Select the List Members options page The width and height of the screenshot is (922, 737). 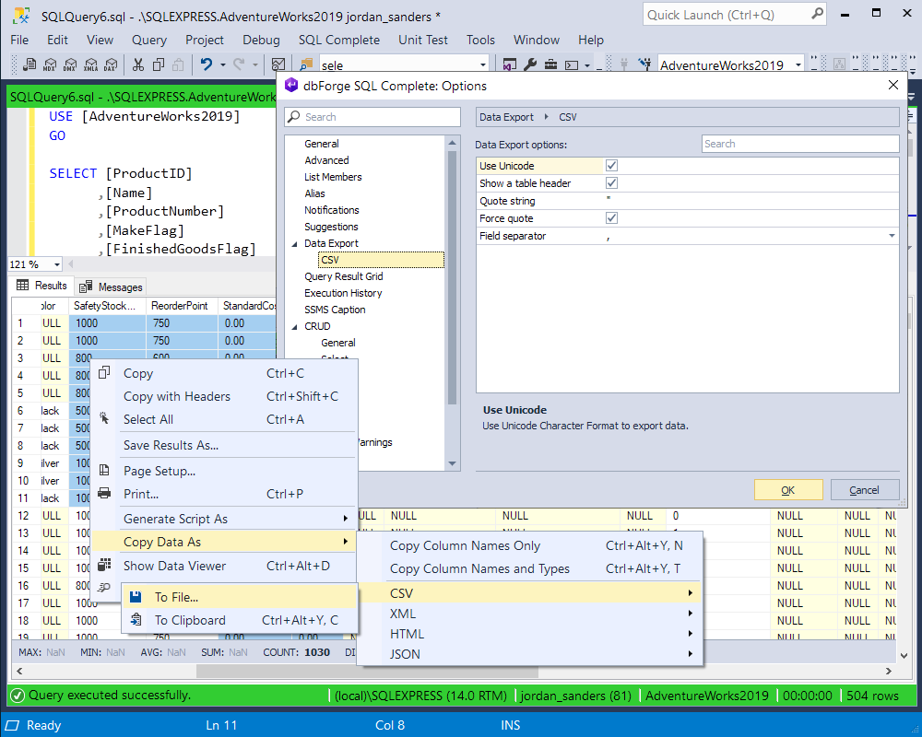click(x=333, y=177)
